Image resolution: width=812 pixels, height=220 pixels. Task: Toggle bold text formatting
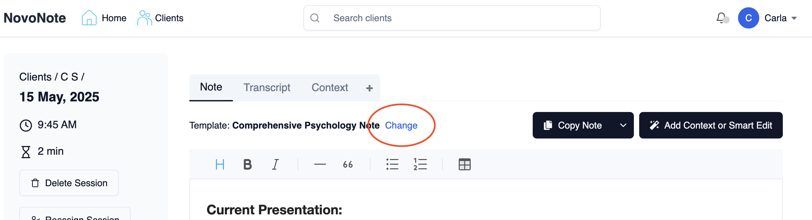[247, 164]
